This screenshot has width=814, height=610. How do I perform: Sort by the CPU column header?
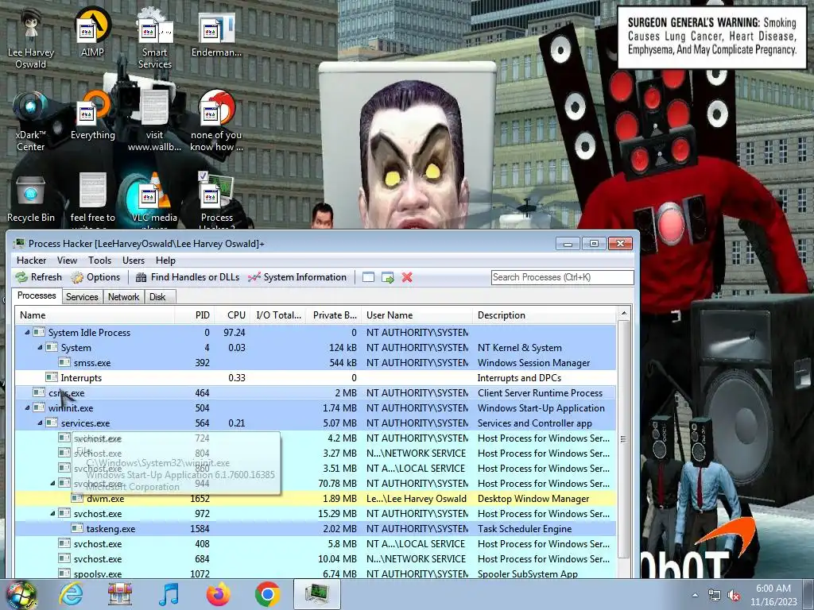tap(232, 315)
